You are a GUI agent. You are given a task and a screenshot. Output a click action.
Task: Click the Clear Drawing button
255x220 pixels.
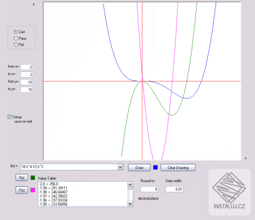coord(178,167)
